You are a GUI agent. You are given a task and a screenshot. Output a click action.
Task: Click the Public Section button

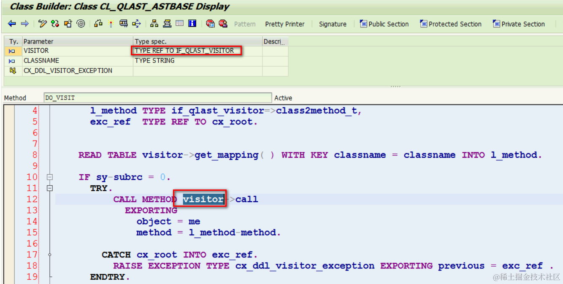pos(384,24)
